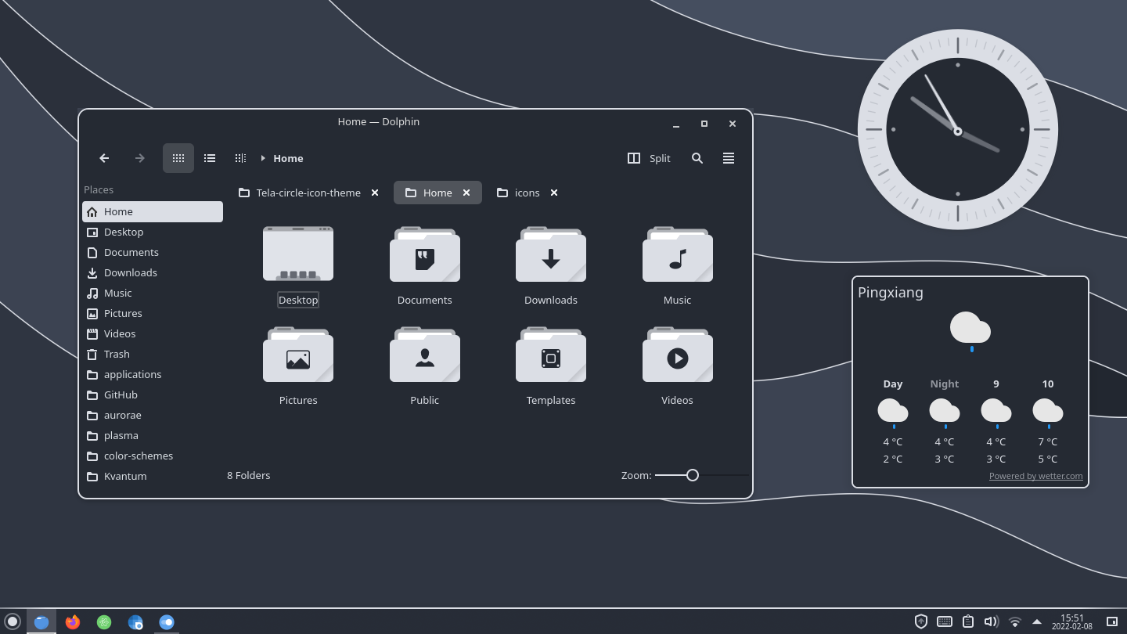The image size is (1127, 634).
Task: Click the '8 Folders' status text
Action: [x=249, y=475]
